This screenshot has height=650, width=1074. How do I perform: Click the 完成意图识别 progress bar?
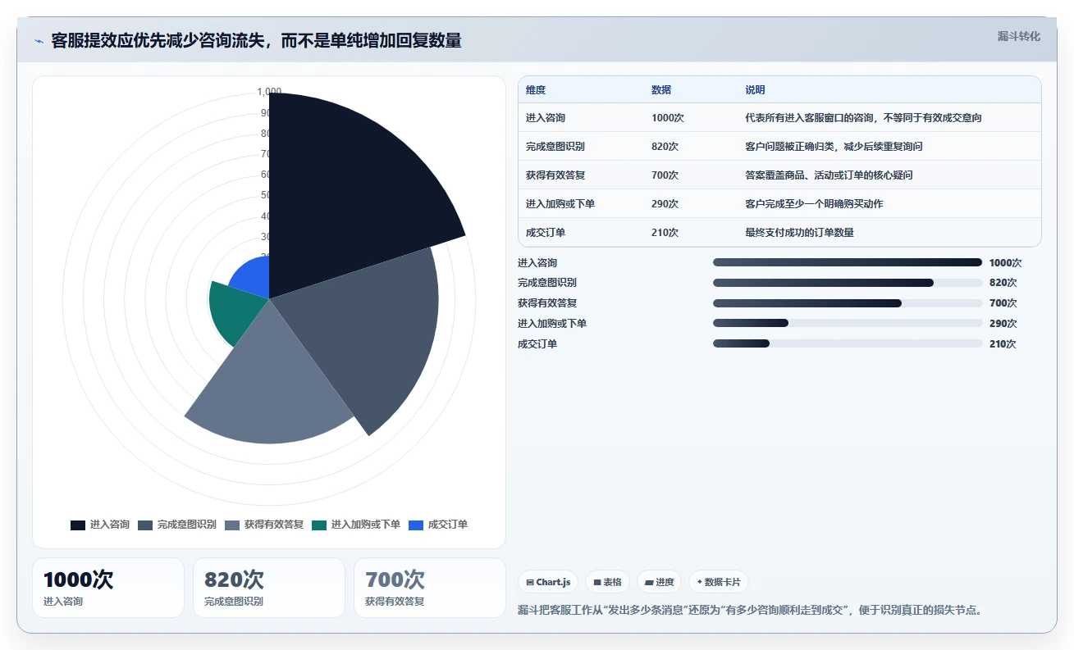[x=848, y=283]
